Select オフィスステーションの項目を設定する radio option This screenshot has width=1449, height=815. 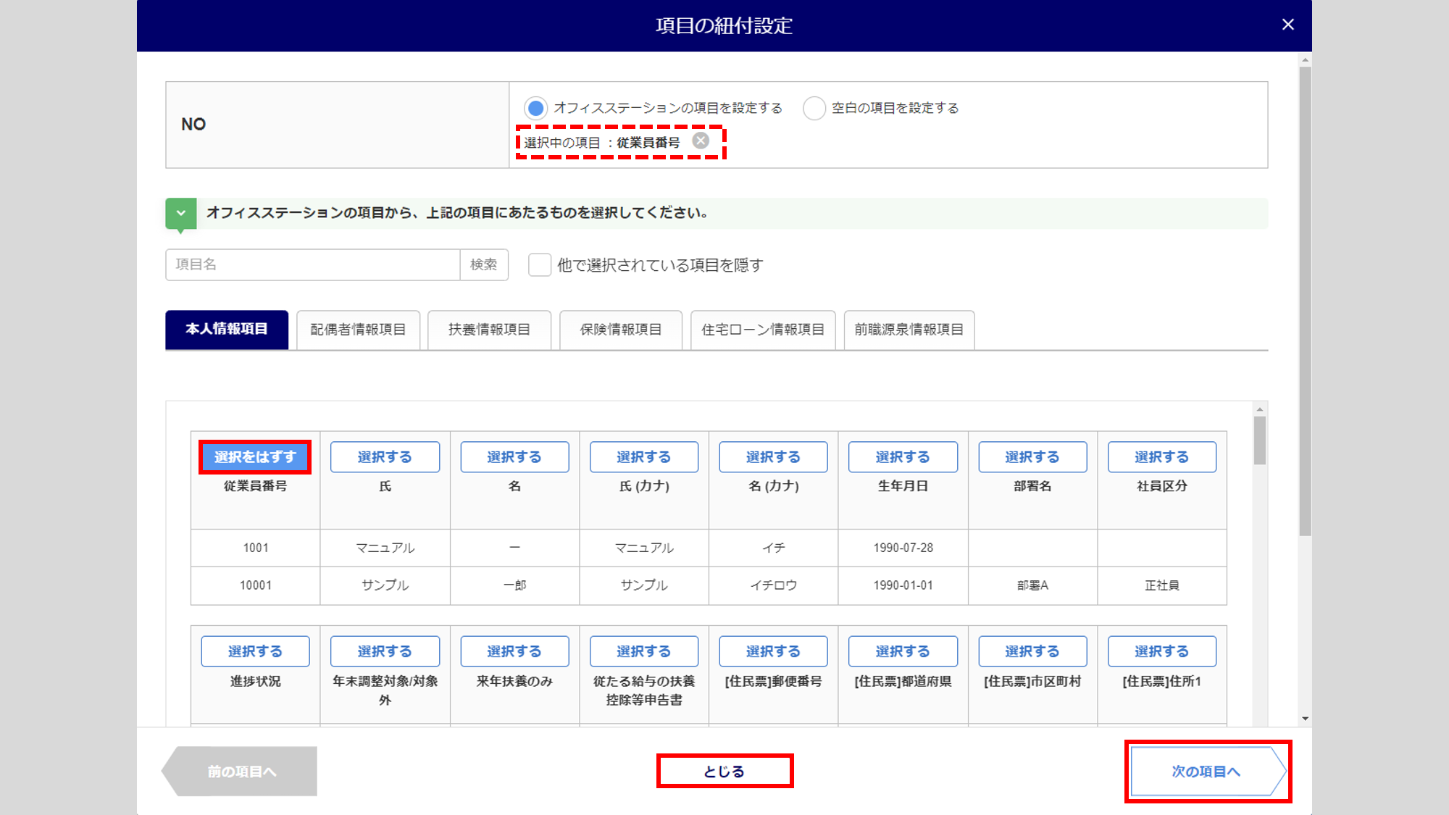click(x=535, y=109)
